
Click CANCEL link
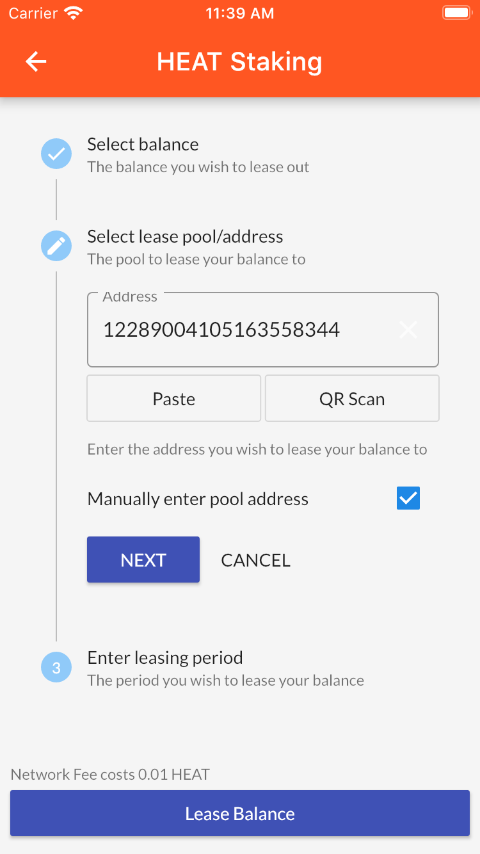255,560
